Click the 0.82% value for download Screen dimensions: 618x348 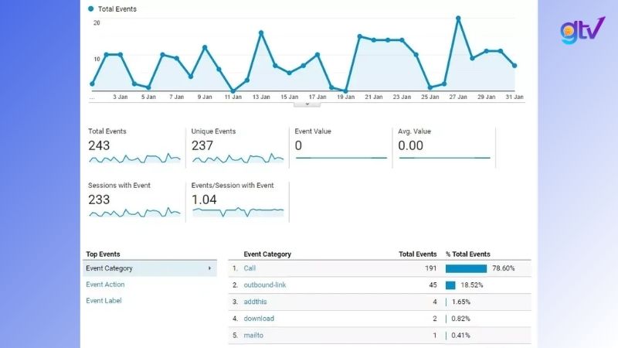(x=460, y=319)
